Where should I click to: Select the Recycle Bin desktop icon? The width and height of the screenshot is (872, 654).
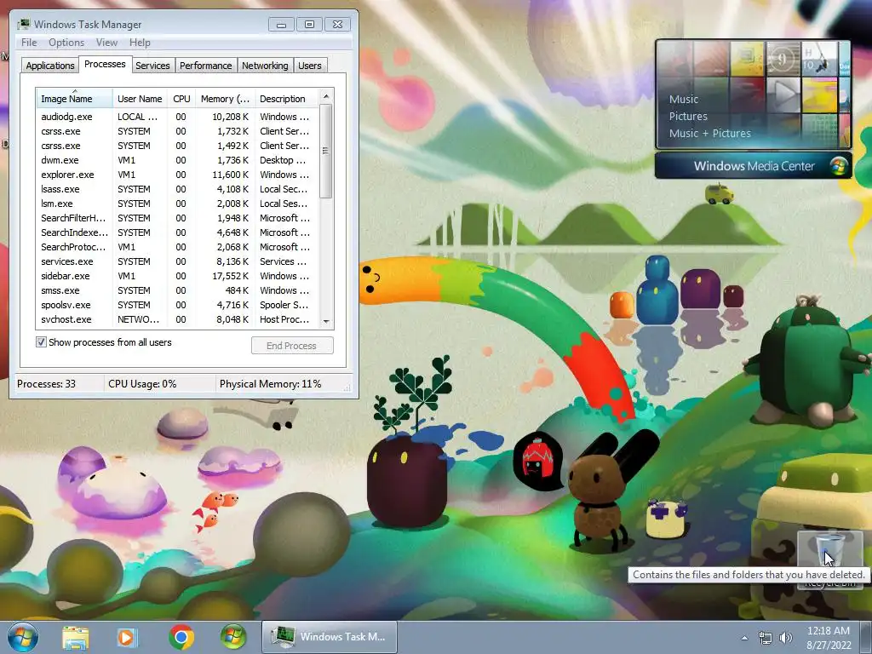[829, 558]
